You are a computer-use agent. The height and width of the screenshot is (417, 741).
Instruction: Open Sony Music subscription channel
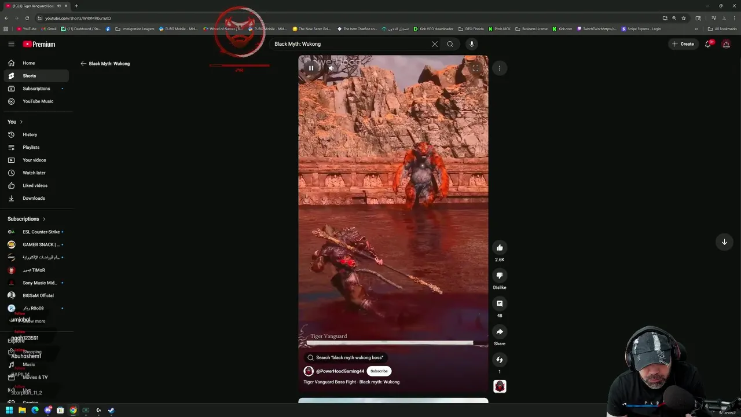[x=36, y=283]
